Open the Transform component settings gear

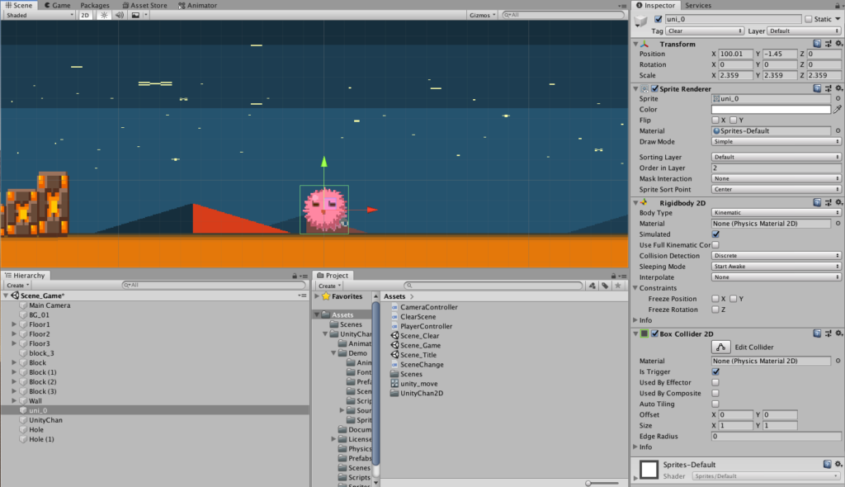pos(839,45)
